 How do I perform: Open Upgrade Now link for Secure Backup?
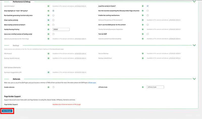[x=175, y=53]
